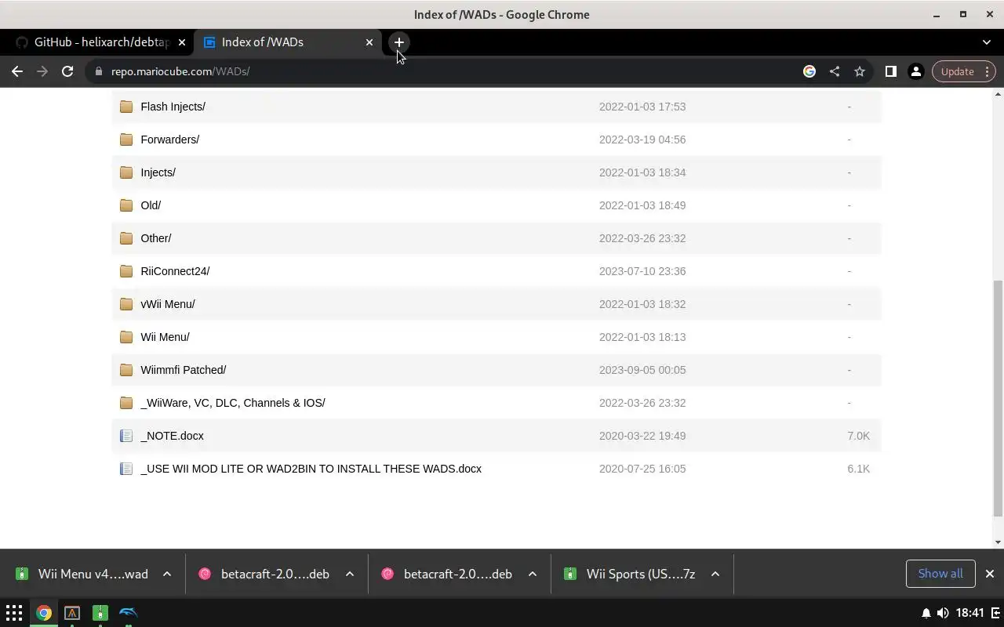
Task: Expand options for Wii Menu v4 wad download
Action: (167, 574)
